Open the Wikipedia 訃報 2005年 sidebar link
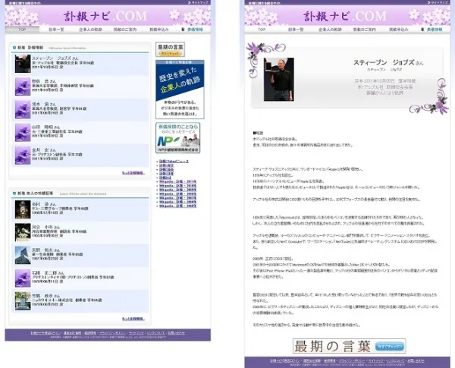Image resolution: width=455 pixels, height=368 pixels. [x=177, y=206]
